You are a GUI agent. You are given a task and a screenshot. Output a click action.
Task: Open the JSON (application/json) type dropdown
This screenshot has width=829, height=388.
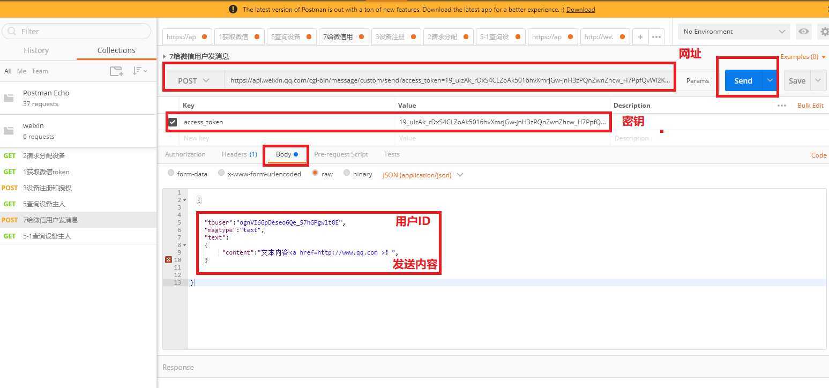click(x=423, y=175)
